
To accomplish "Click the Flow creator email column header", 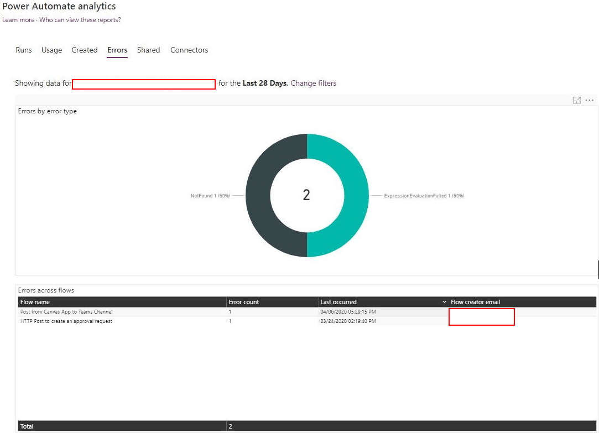I will (x=475, y=302).
